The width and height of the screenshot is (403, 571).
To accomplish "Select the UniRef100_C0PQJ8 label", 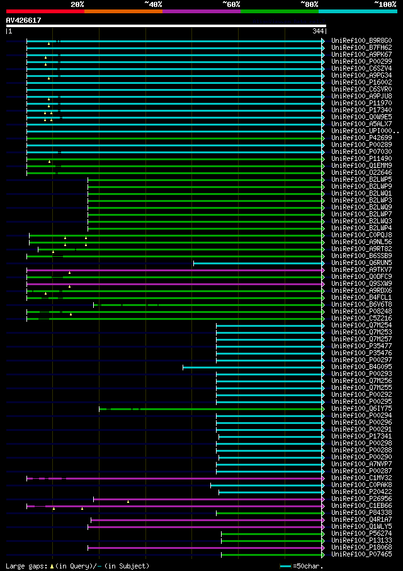I will (x=361, y=235).
